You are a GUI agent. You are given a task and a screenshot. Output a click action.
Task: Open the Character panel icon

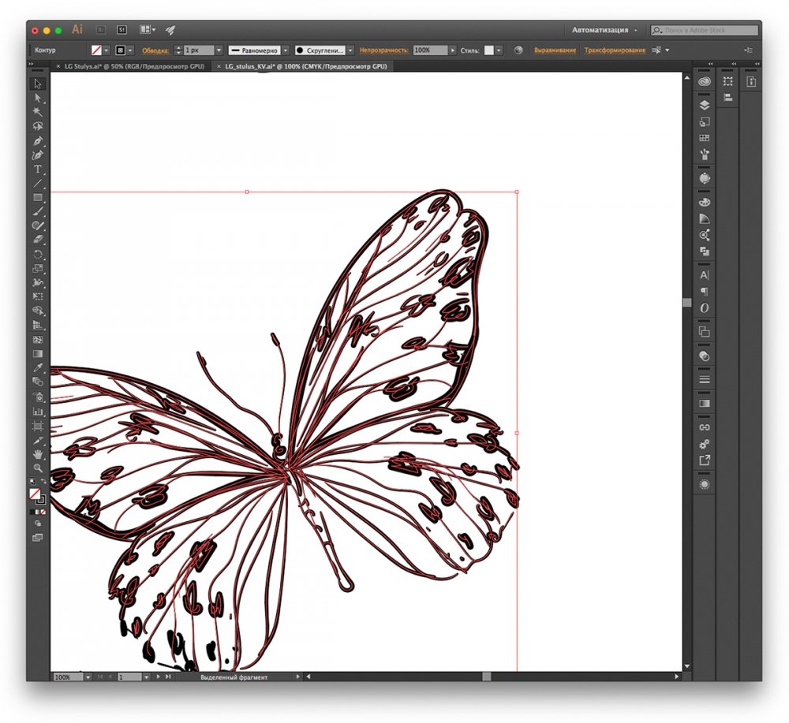tap(705, 275)
